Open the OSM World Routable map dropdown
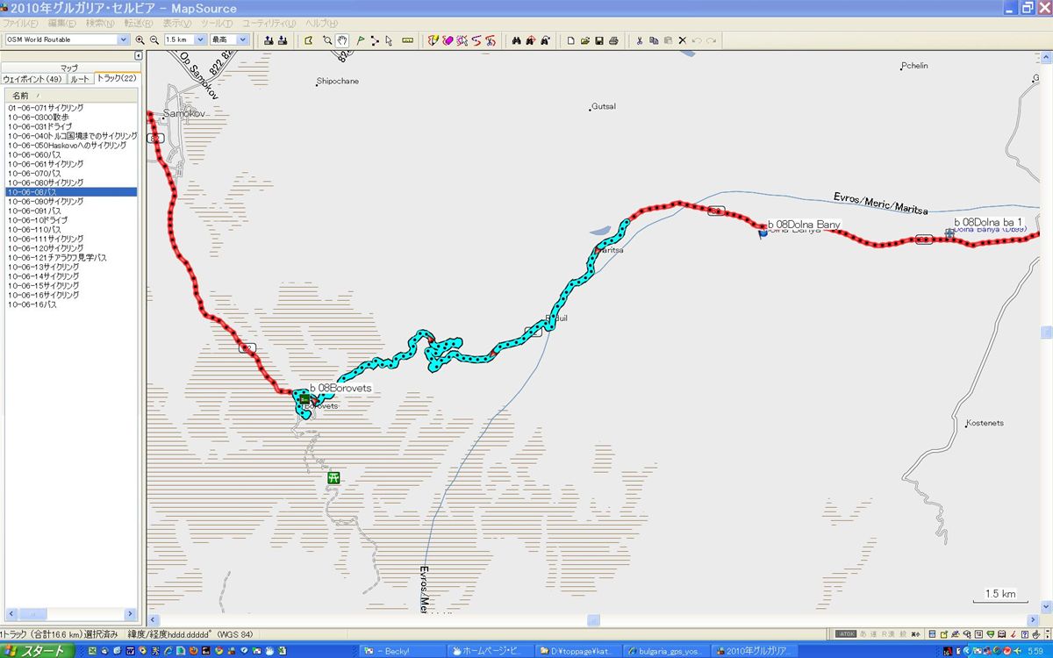1053x658 pixels. click(x=123, y=39)
